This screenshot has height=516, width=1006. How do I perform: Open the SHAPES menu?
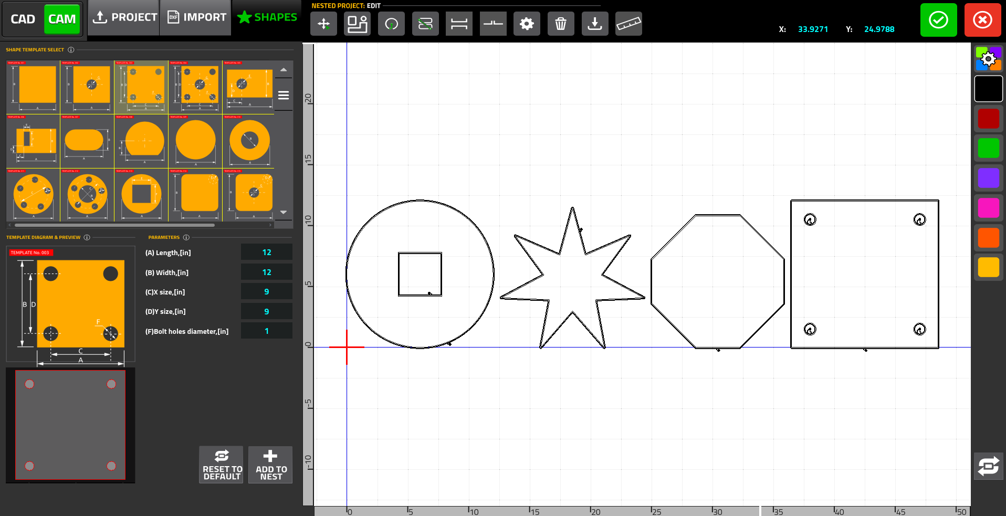coord(266,17)
